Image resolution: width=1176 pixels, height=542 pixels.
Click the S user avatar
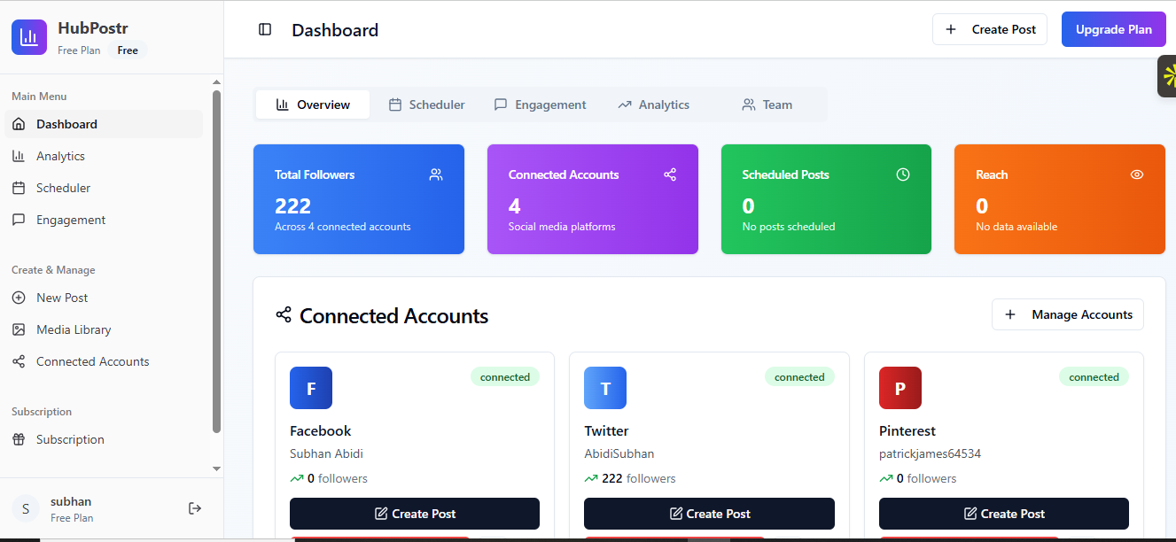tap(26, 508)
